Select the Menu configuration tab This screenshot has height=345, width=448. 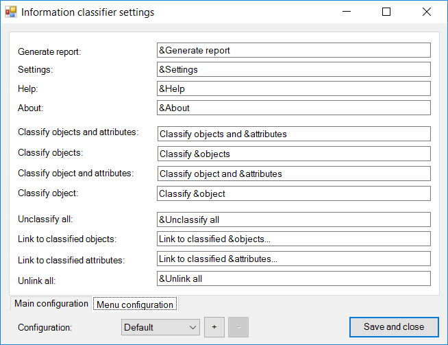(135, 305)
